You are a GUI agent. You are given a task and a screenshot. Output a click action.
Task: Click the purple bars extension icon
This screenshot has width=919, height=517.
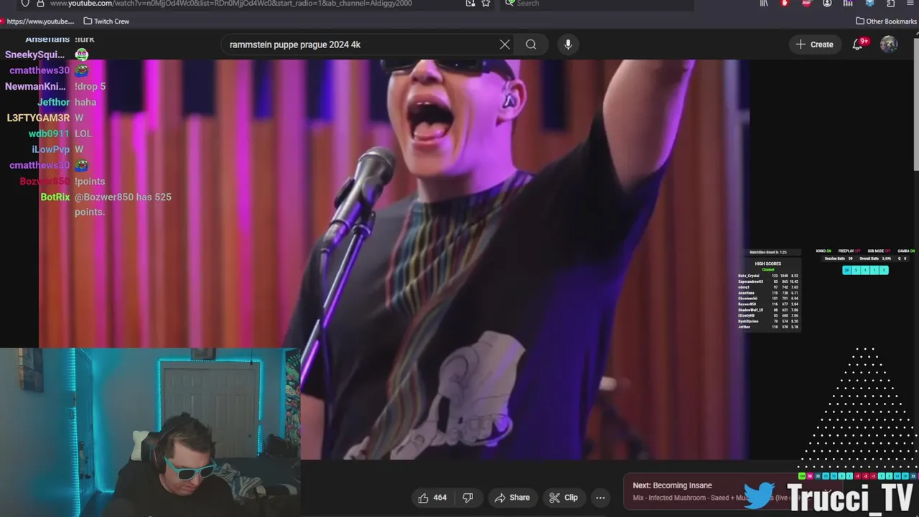(848, 4)
